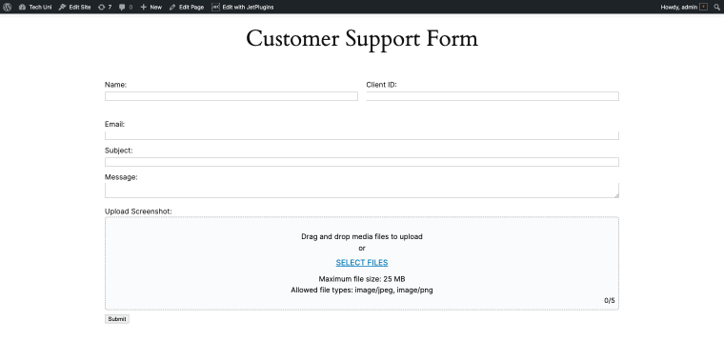
Task: Open the WordPress logo menu
Action: 7,7
